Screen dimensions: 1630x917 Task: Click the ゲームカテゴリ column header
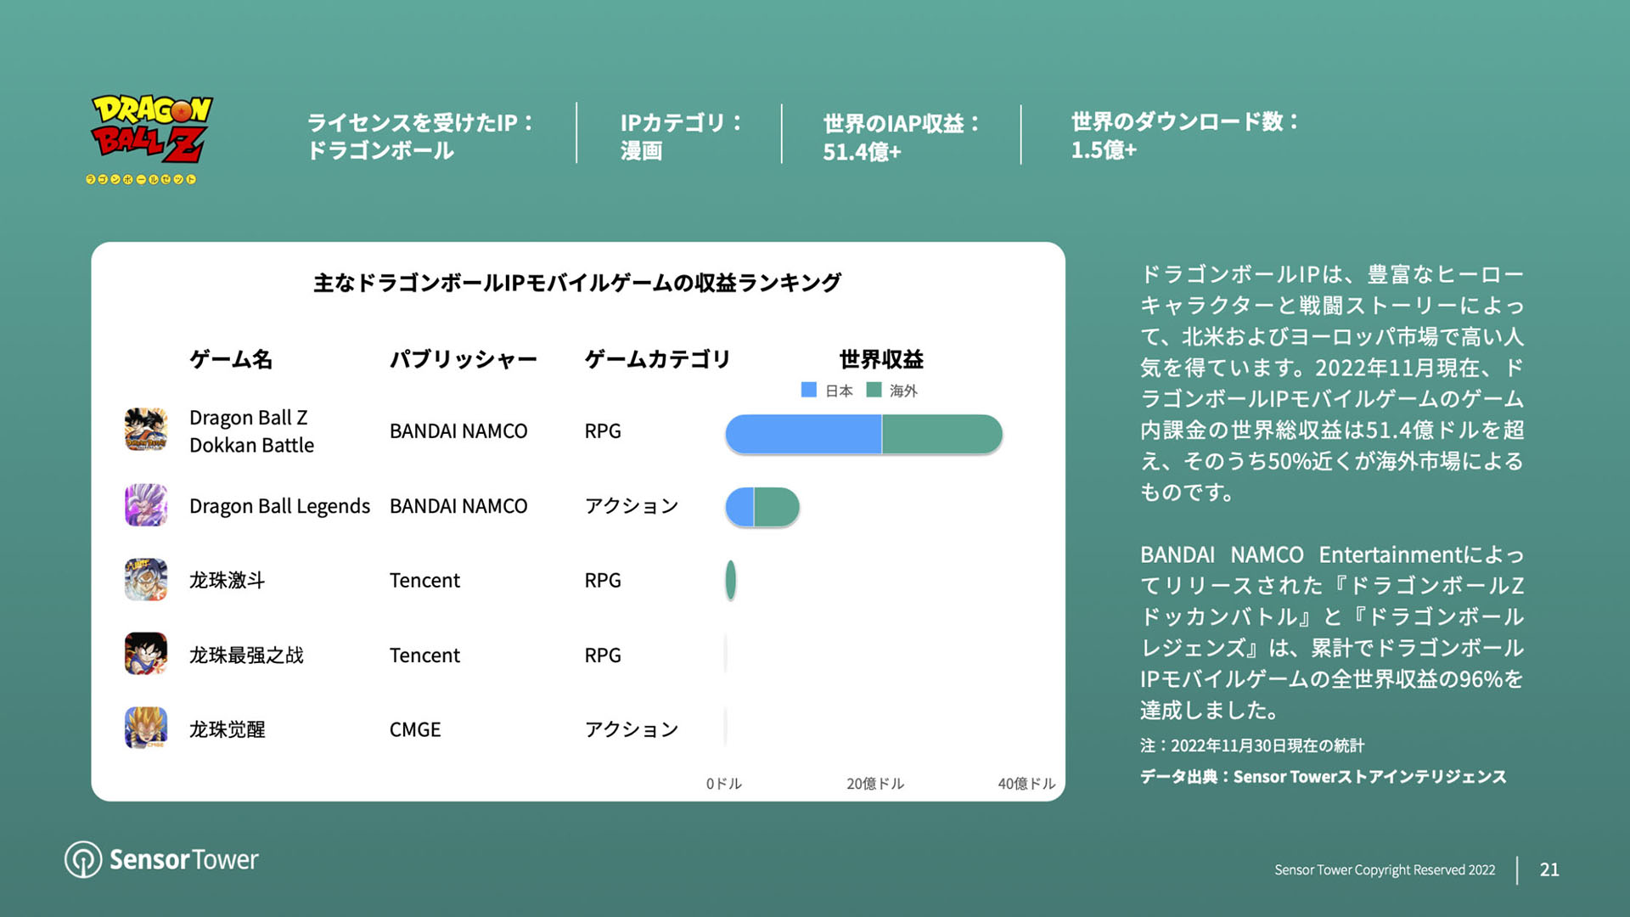point(657,359)
